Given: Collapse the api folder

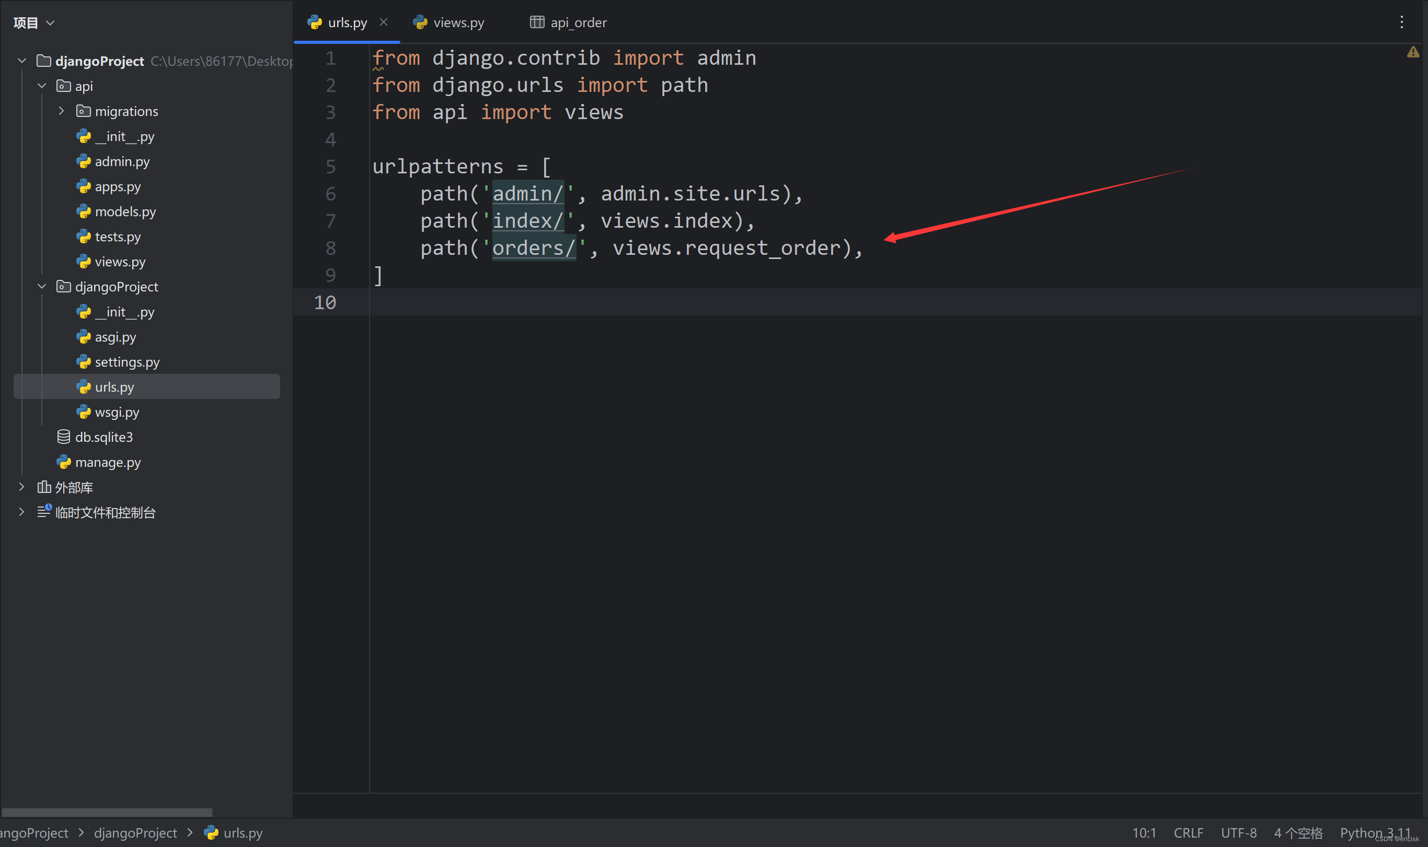Looking at the screenshot, I should 42,86.
